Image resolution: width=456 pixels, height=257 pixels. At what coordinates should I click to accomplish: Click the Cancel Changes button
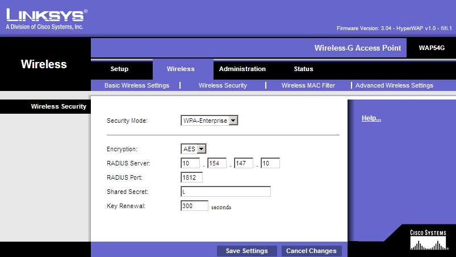pyautogui.click(x=311, y=251)
